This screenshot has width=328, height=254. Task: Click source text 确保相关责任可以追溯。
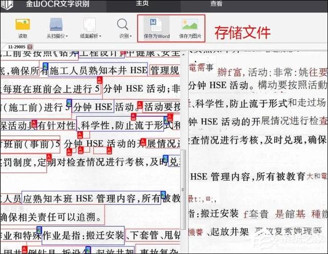pos(51,217)
